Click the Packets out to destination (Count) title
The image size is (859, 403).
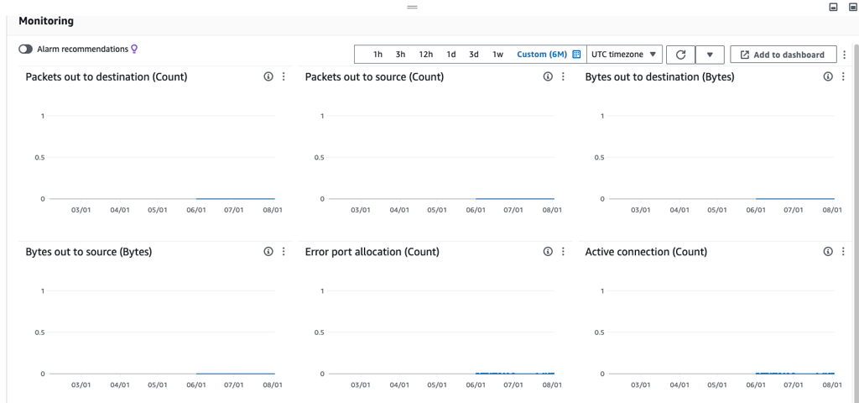pos(107,76)
